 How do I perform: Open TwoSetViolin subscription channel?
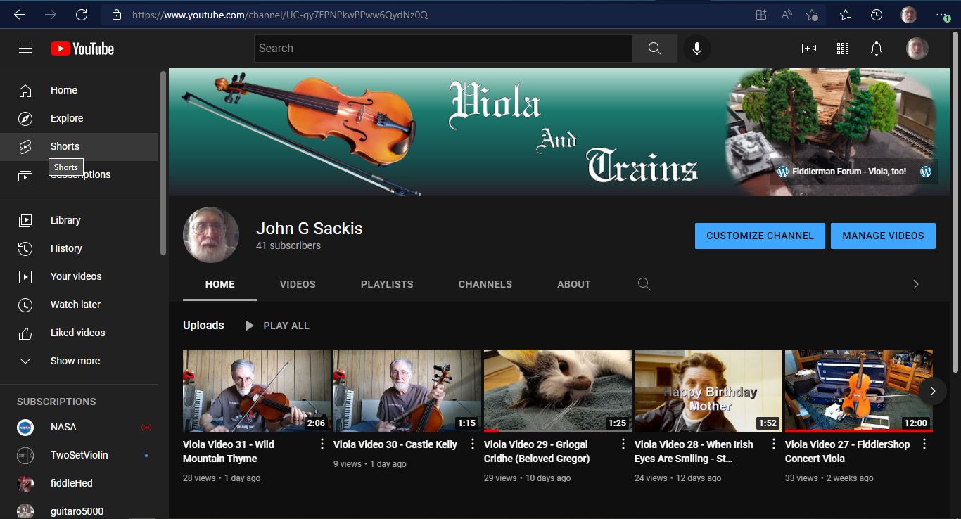tap(79, 455)
